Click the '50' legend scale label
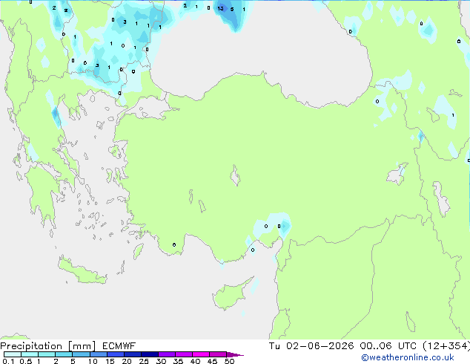Image resolution: width=470 pixels, height=364 pixels. 229,361
